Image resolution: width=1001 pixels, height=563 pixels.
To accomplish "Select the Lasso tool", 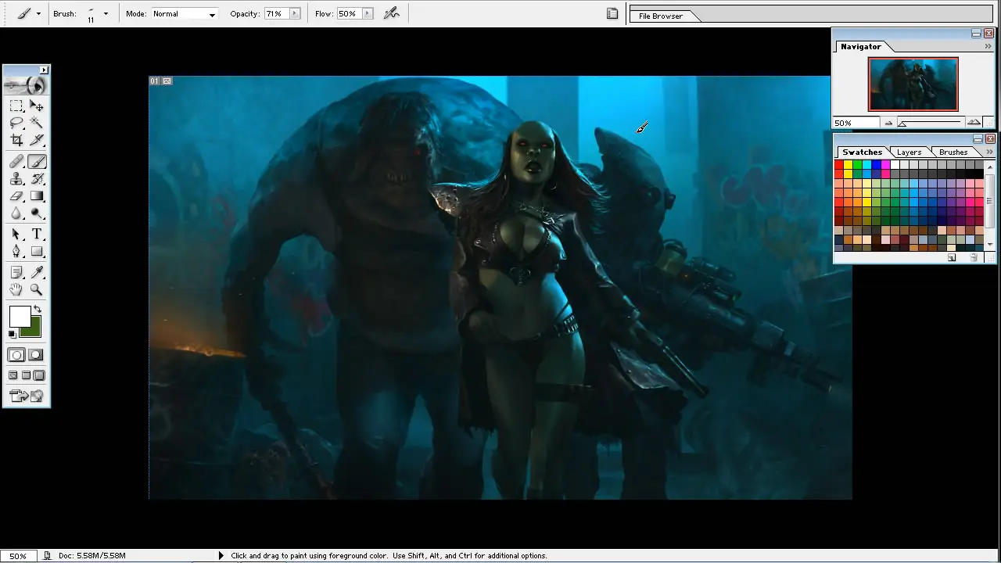I will point(16,123).
